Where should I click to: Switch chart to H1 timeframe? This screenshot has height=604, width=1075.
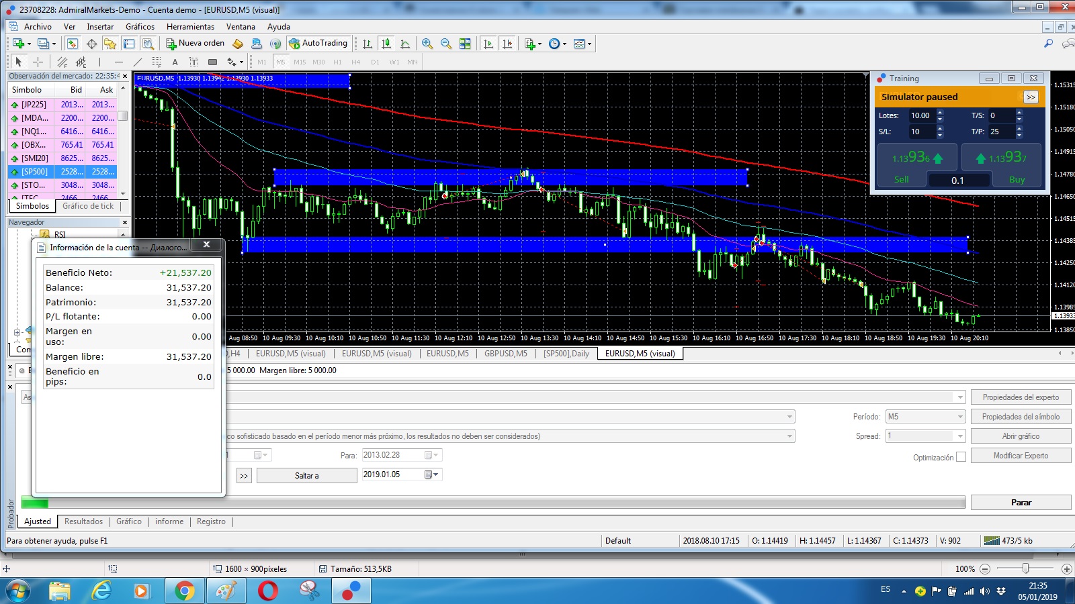click(x=337, y=62)
